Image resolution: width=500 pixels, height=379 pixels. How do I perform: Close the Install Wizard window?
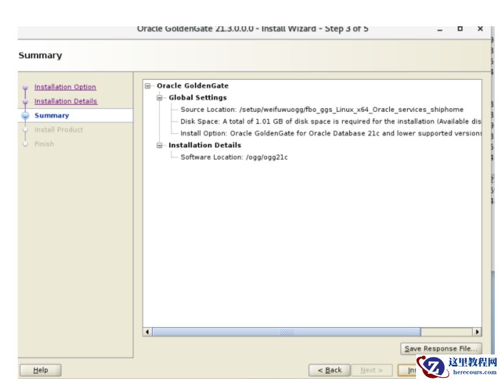[480, 29]
